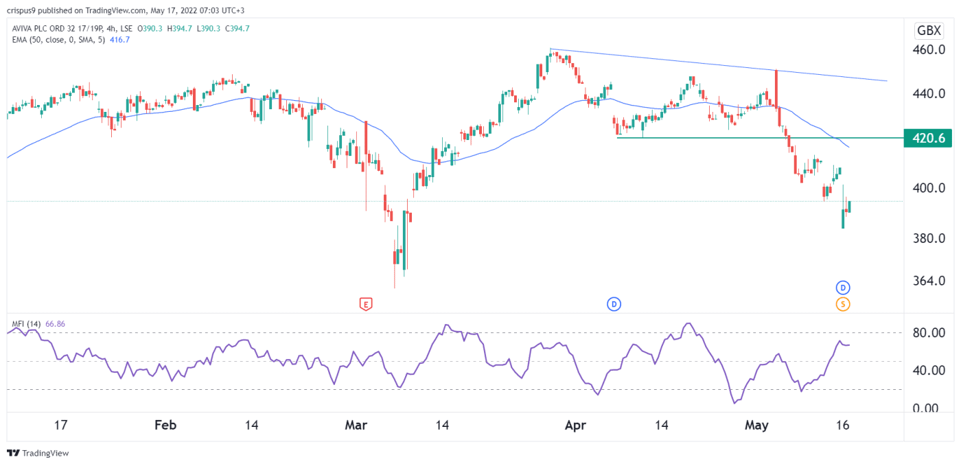Click the GBX currency label on the price scale

click(928, 30)
